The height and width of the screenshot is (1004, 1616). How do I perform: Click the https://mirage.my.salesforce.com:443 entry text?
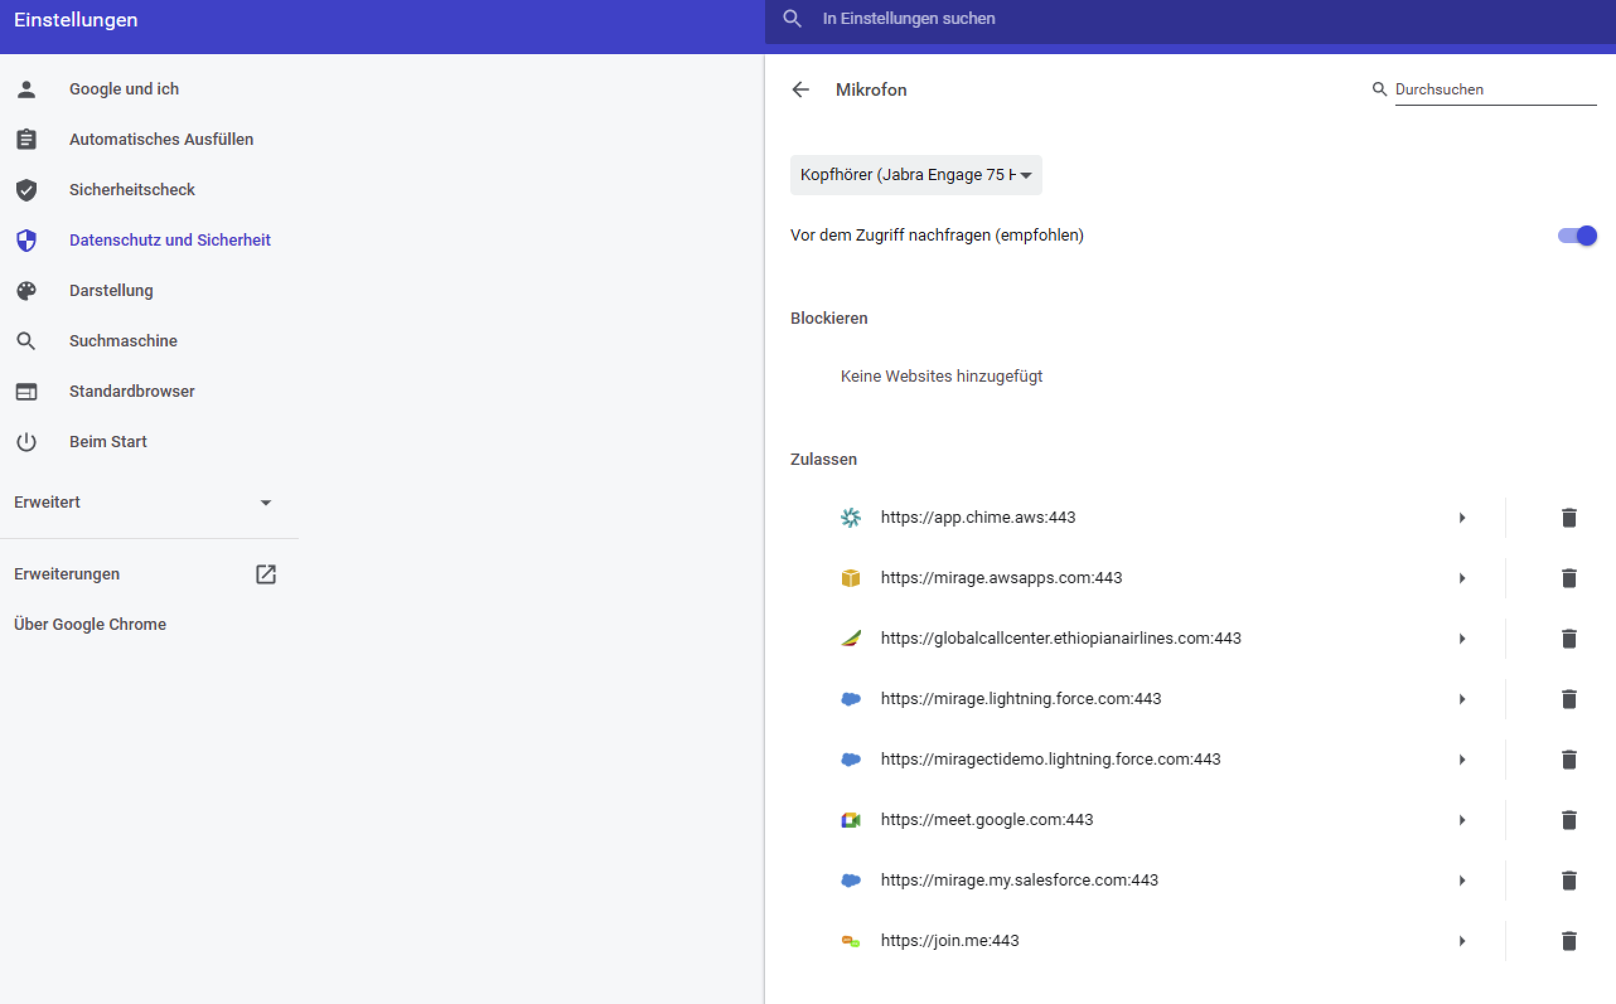coord(1019,880)
